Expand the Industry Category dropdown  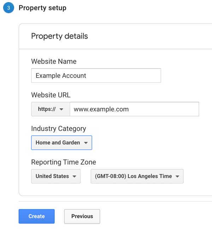click(61, 143)
